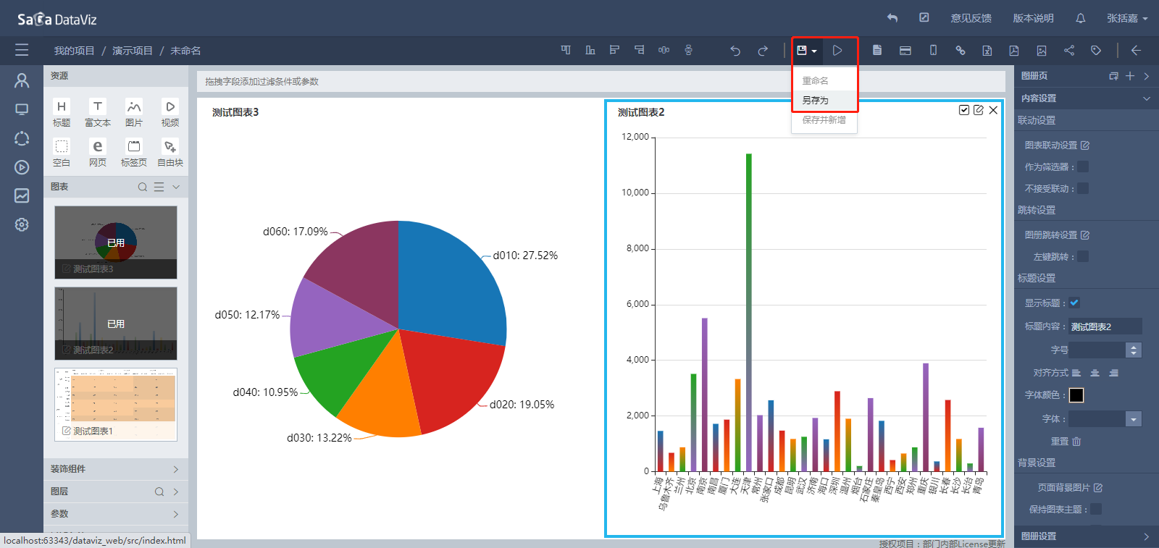Click the align-top toolbar icon
This screenshot has width=1159, height=548.
pyautogui.click(x=566, y=50)
